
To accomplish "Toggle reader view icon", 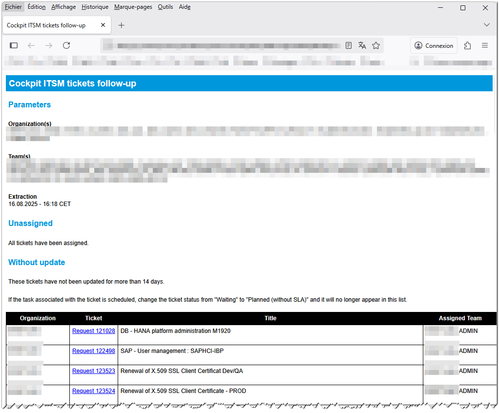I will pos(348,45).
